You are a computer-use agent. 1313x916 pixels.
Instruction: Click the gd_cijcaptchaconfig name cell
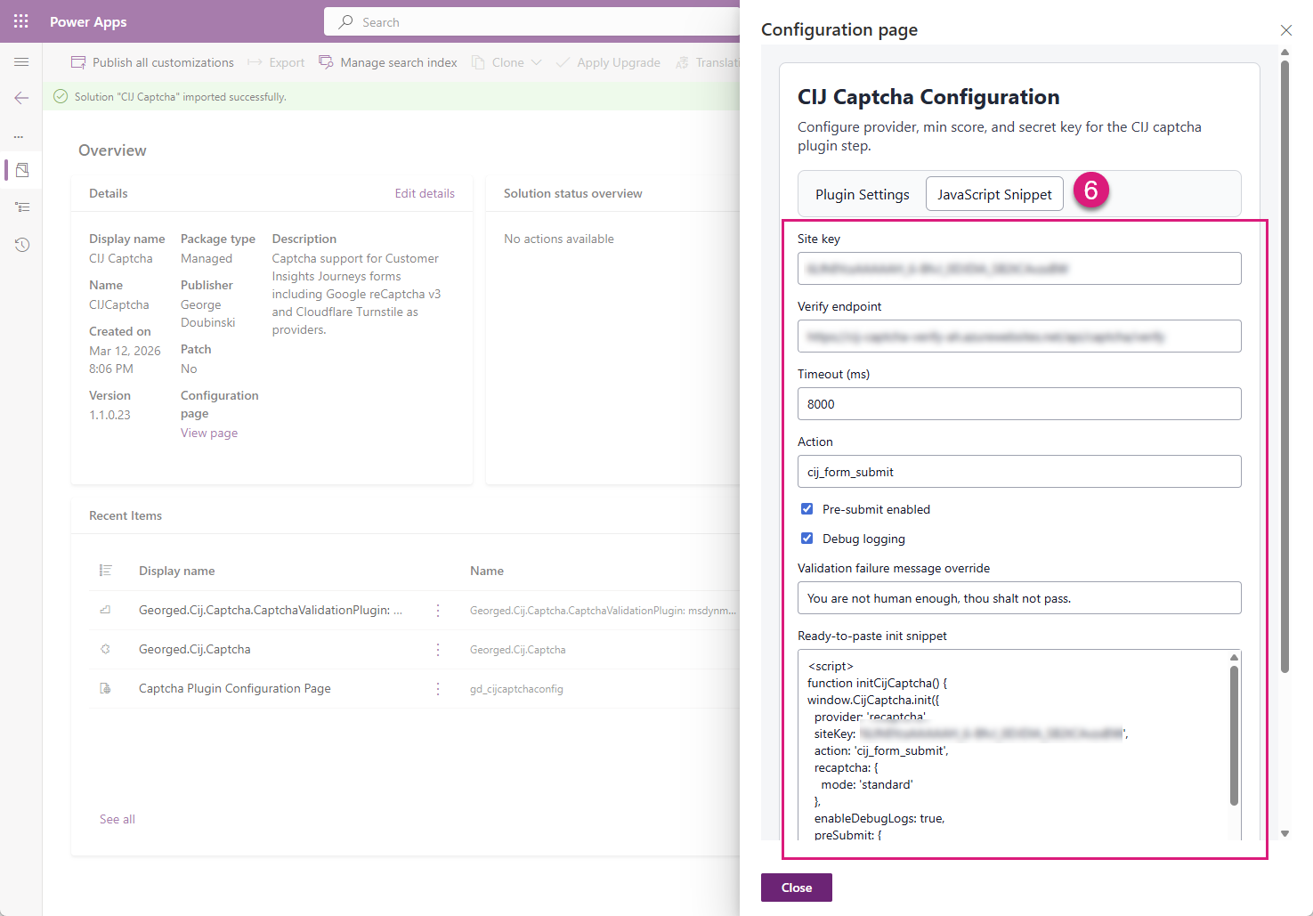[x=516, y=688]
